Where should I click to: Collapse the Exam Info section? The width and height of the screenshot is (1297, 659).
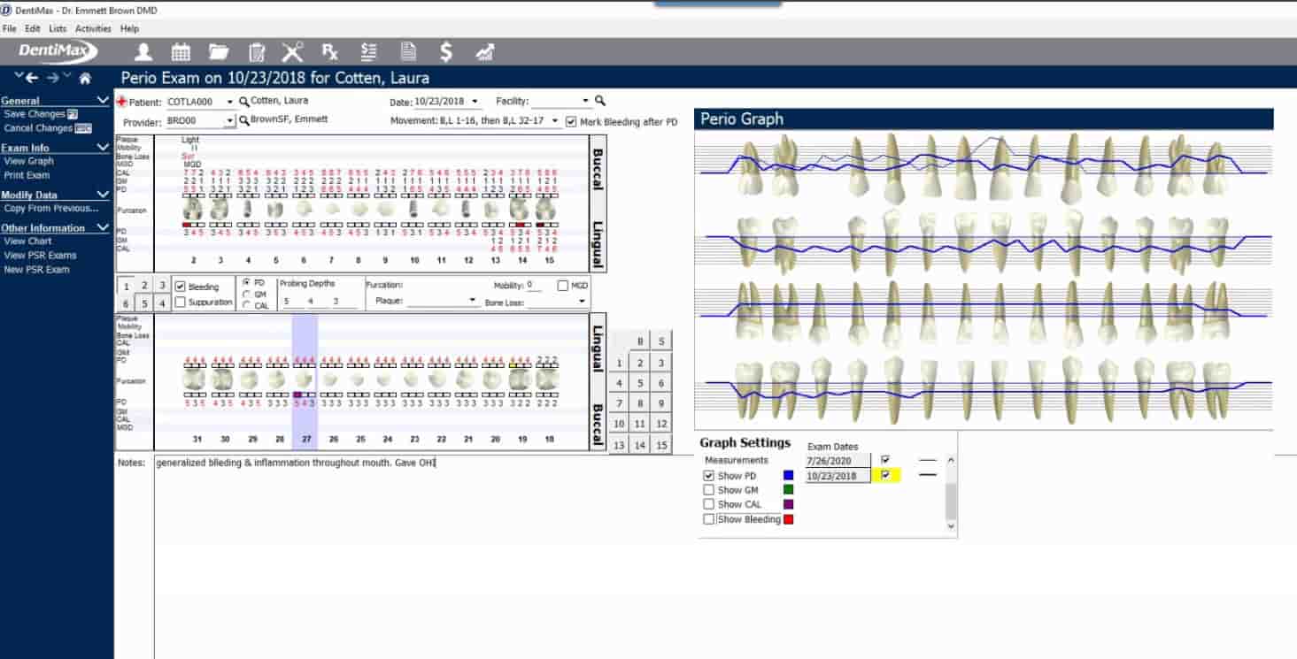101,147
